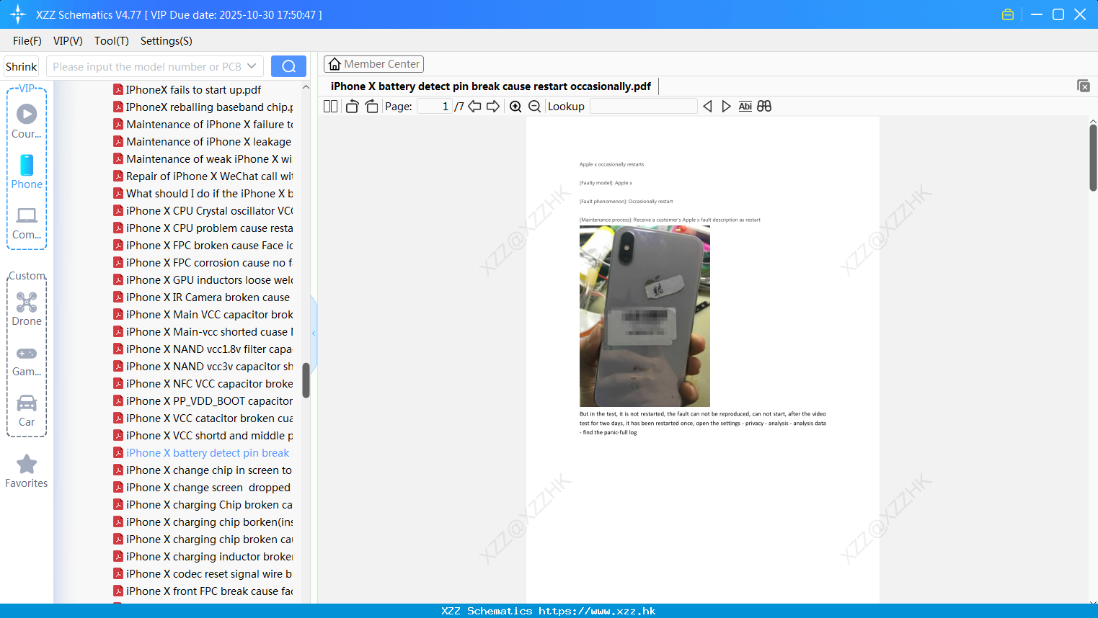Open 'iPhone X change chip in screen' file
This screenshot has height=618, width=1098.
[203, 470]
